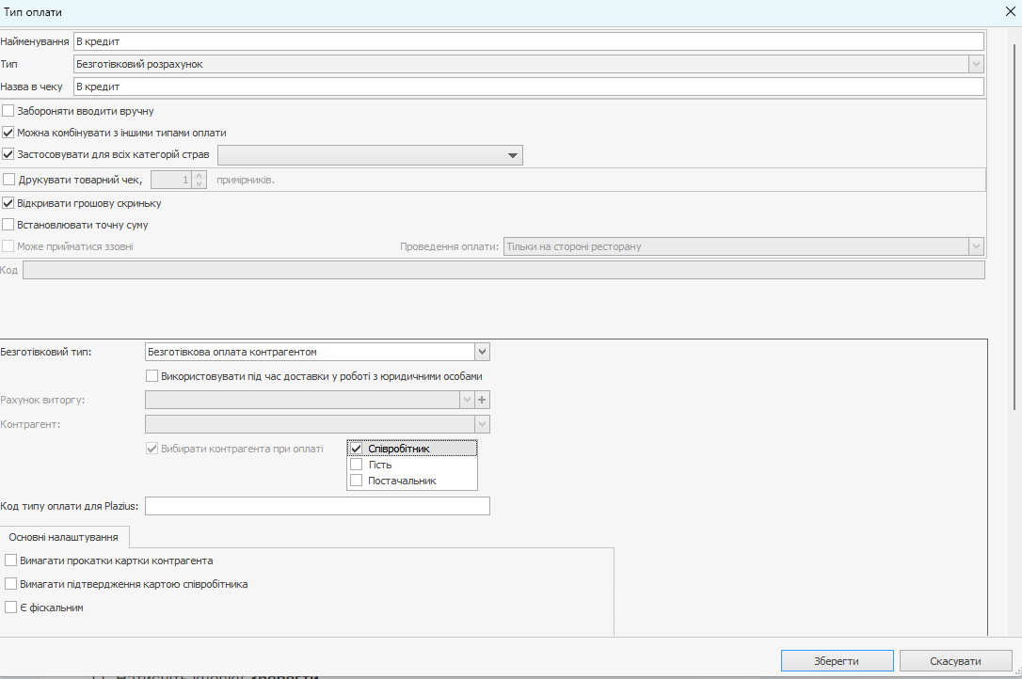The width and height of the screenshot is (1022, 679).
Task: Click the vertical scrollbar on the right
Action: pos(1014,226)
